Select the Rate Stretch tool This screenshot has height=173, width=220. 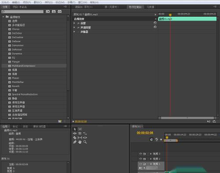click(85, 133)
